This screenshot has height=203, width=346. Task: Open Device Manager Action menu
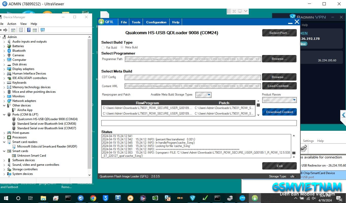[x=12, y=24]
